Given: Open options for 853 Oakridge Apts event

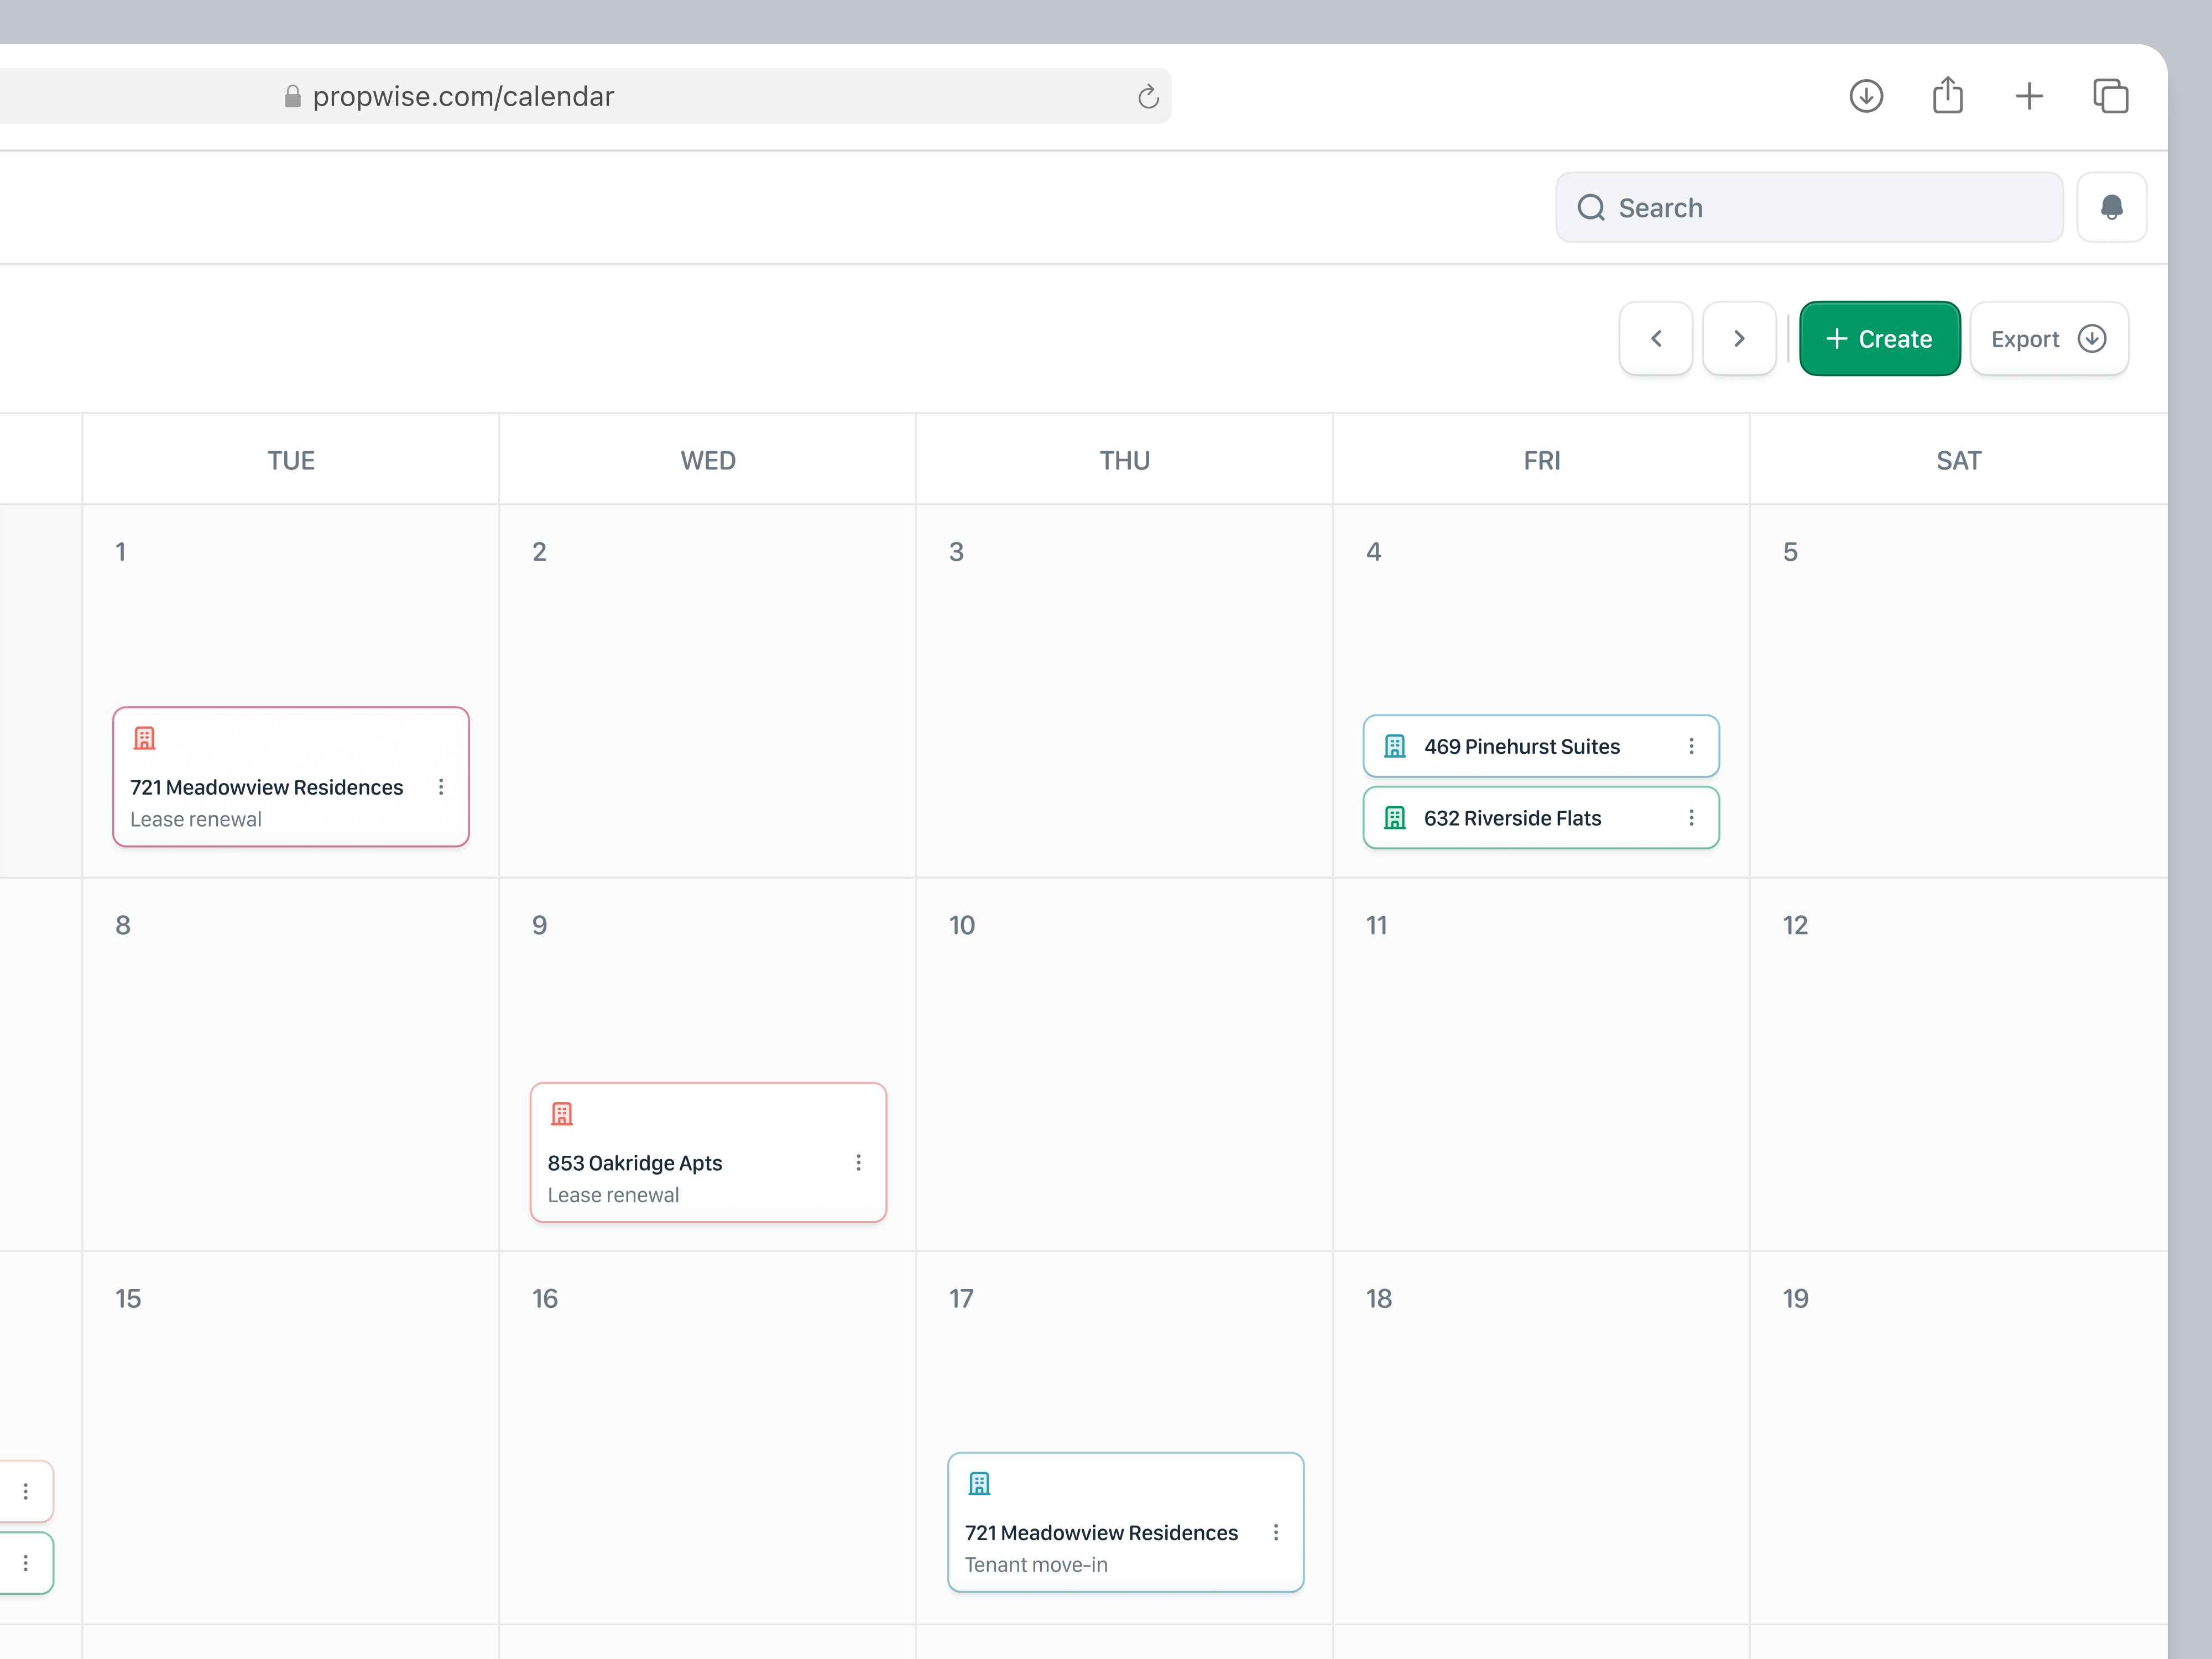Looking at the screenshot, I should point(858,1162).
